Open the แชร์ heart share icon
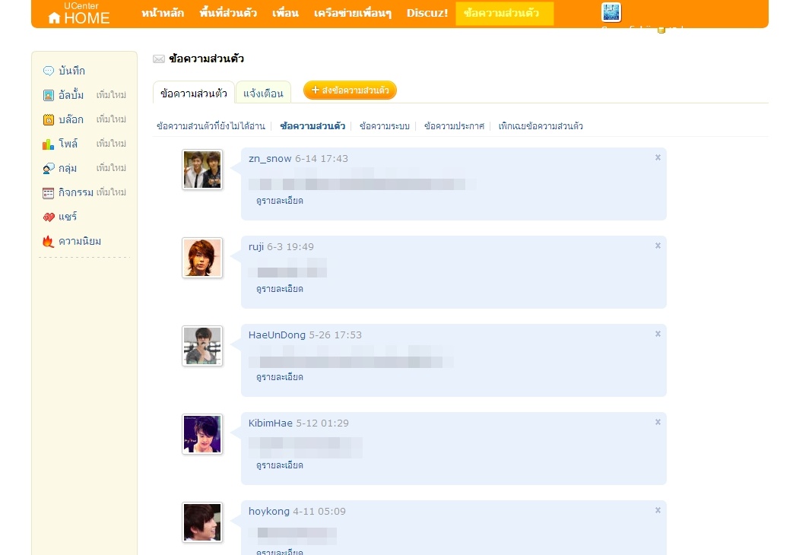This screenshot has width=812, height=555. point(48,217)
